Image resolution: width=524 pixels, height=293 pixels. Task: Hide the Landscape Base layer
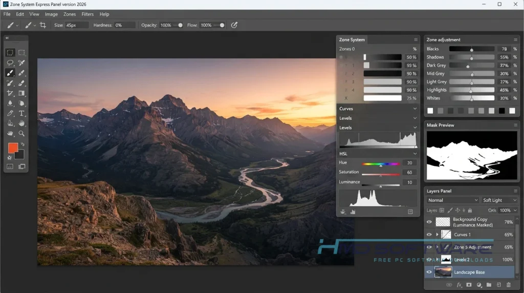click(429, 272)
